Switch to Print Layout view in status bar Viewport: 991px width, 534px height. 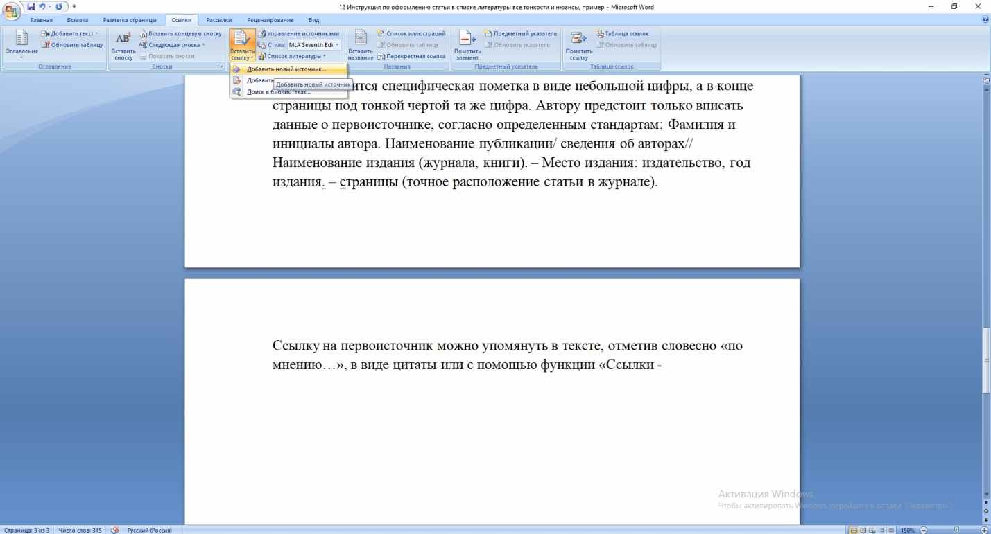852,530
